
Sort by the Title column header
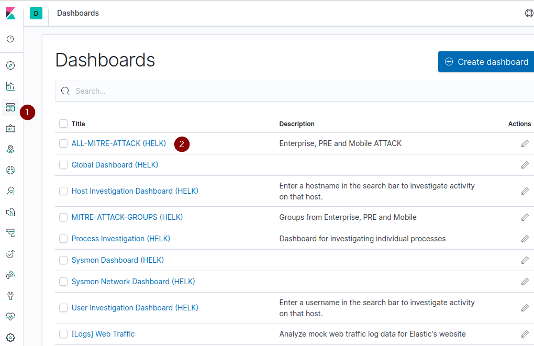(x=78, y=124)
